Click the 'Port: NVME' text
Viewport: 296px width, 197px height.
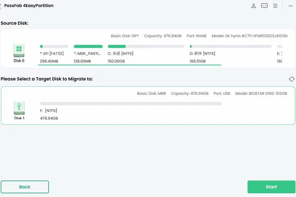(x=196, y=36)
